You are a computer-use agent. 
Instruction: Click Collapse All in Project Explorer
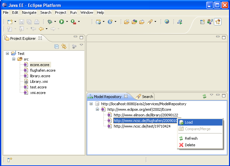[56, 47]
